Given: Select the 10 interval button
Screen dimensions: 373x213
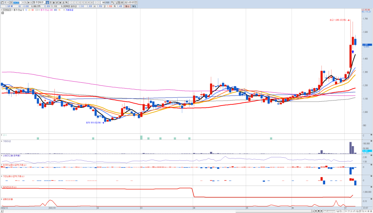Looking at the screenshot, I should click(x=80, y=2).
